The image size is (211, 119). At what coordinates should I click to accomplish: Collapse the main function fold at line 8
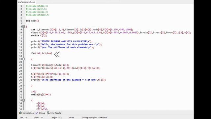pyautogui.click(x=23, y=26)
